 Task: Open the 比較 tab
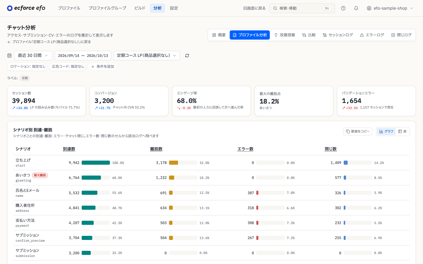pyautogui.click(x=309, y=35)
